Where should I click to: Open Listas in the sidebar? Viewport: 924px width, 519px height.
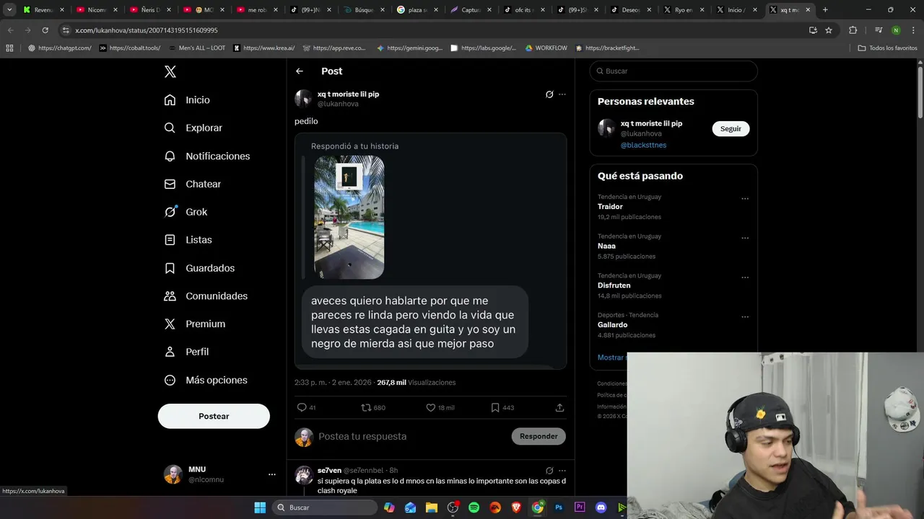point(188,240)
